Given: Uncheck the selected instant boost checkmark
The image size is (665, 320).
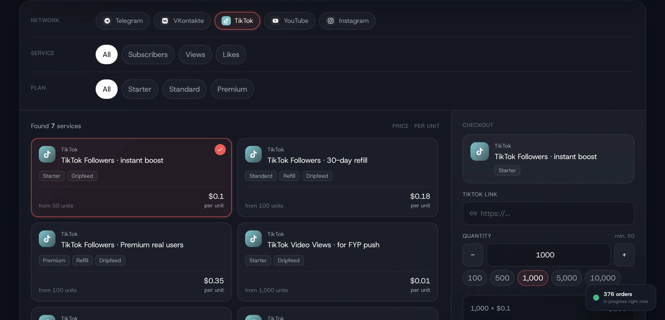Looking at the screenshot, I should point(220,149).
